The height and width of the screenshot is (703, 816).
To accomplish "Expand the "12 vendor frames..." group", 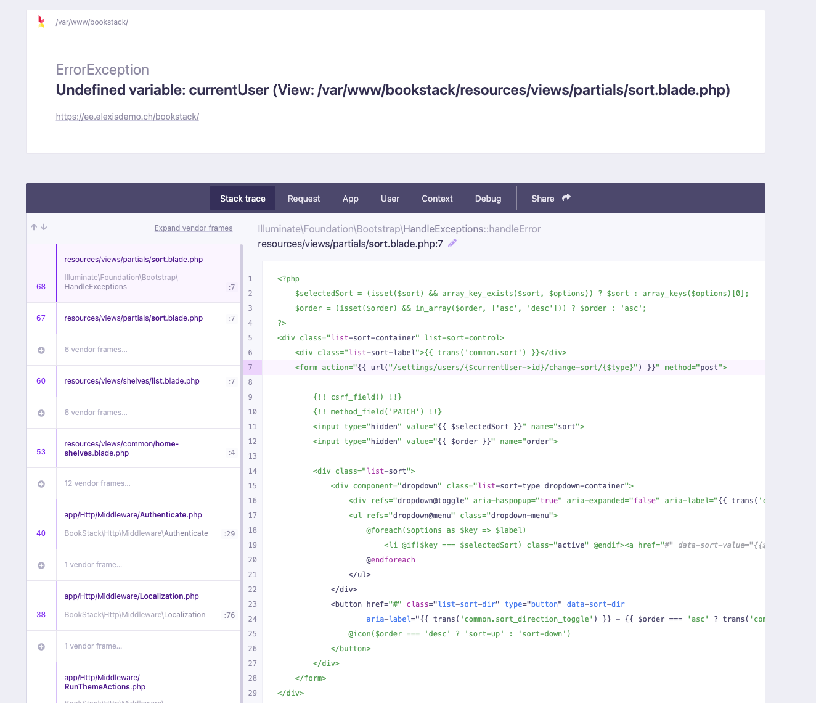I will (97, 483).
